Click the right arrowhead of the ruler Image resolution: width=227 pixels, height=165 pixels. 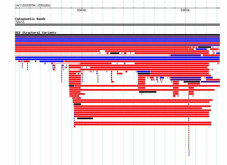tap(219, 8)
